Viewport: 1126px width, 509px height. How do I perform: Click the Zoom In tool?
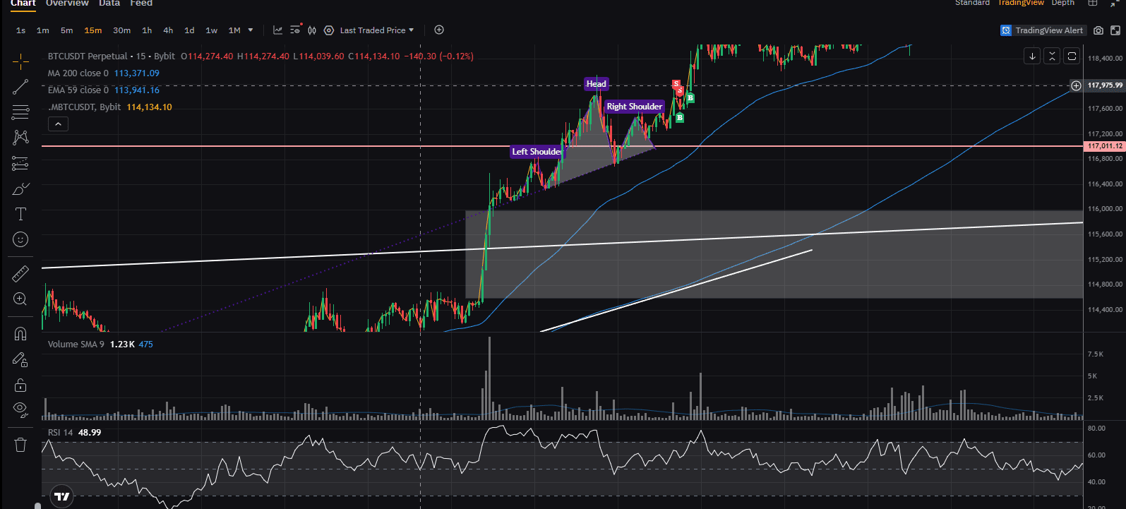(20, 299)
